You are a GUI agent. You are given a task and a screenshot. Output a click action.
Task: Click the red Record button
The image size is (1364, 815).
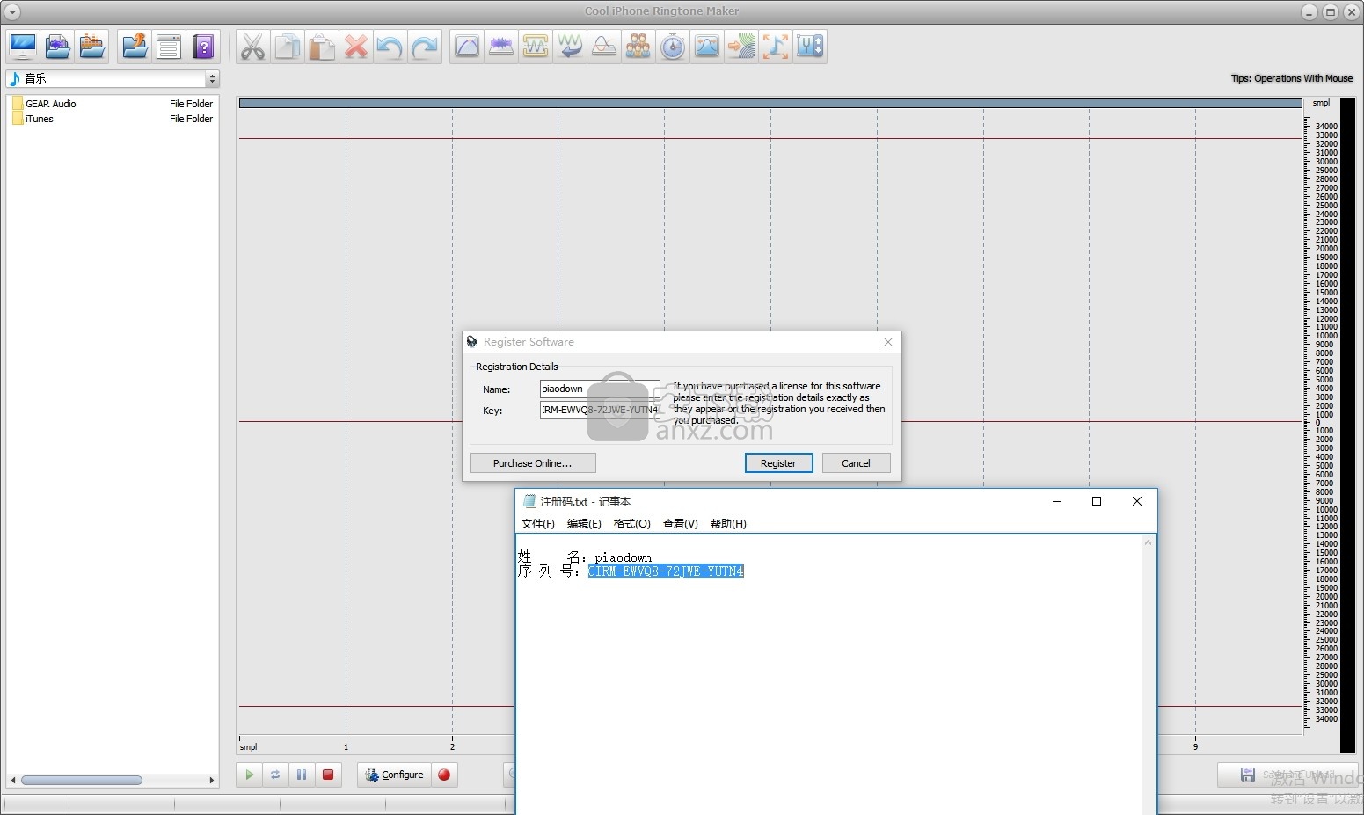[x=444, y=775]
